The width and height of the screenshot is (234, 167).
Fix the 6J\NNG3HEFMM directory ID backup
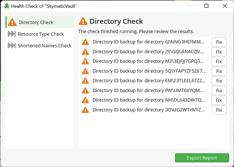[219, 42]
